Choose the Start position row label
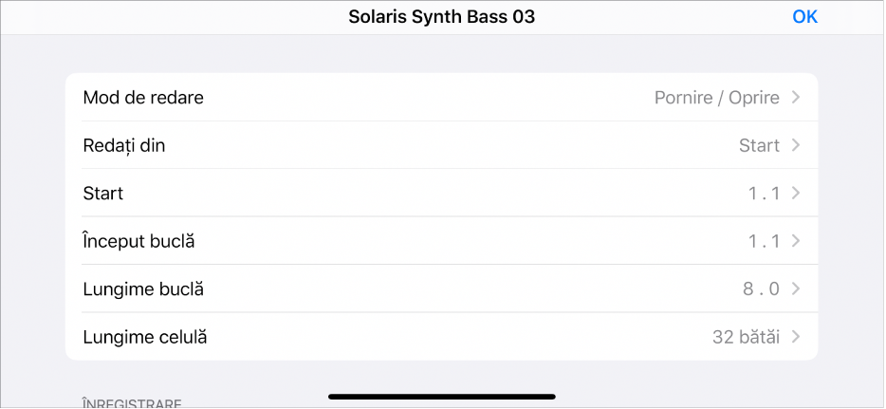The height and width of the screenshot is (409, 886). 102,194
